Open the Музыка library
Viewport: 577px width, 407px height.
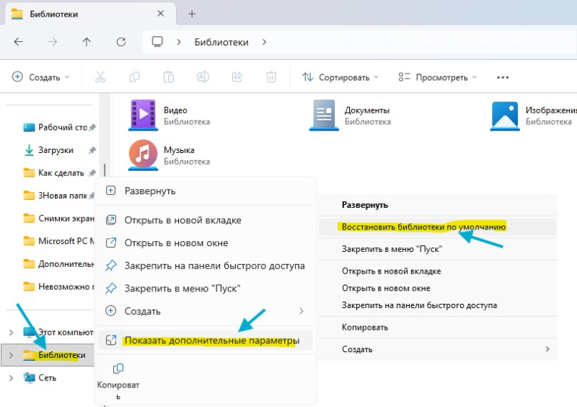pyautogui.click(x=169, y=155)
